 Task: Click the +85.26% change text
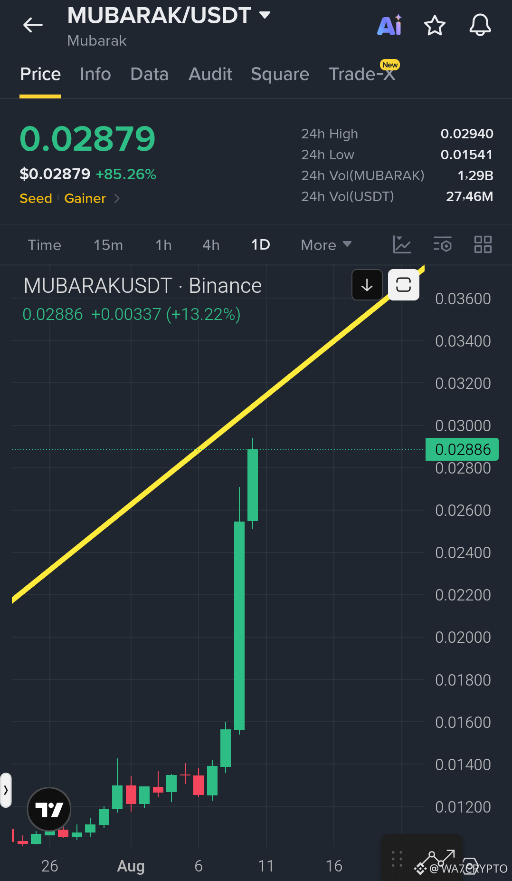coord(126,174)
